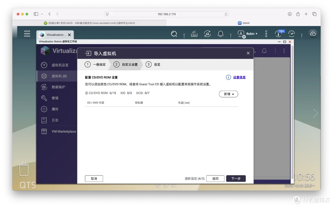The height and width of the screenshot is (207, 333).
Task: Open 日志 in the sidebar
Action: pos(57,120)
